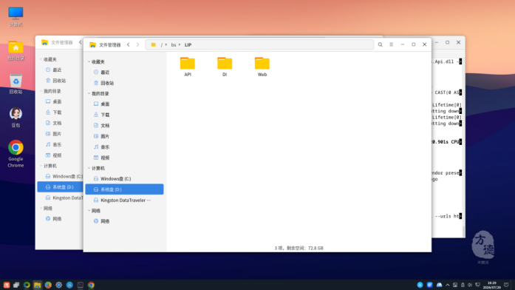Screen dimensions: 515x290
Task: Open Kingston DataTraveler drive in front file manager
Action: pyautogui.click(x=124, y=200)
